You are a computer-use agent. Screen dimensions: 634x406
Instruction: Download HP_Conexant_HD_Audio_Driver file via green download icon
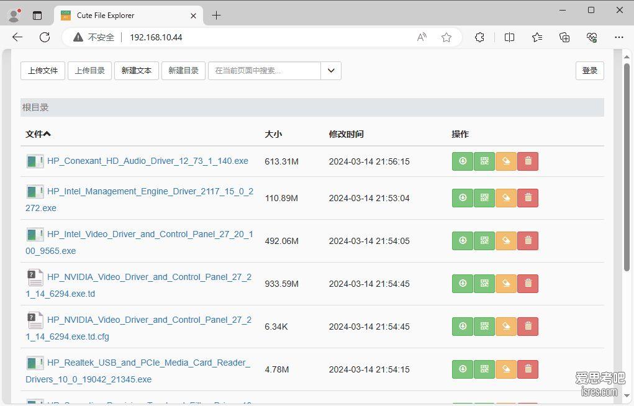(x=463, y=161)
